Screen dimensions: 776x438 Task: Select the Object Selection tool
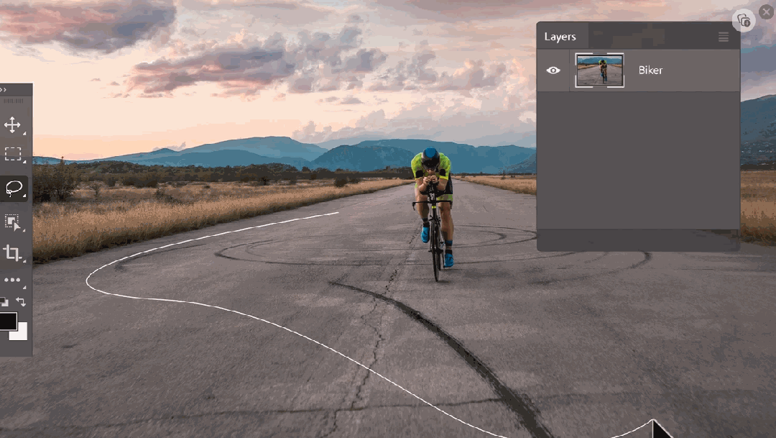13,222
